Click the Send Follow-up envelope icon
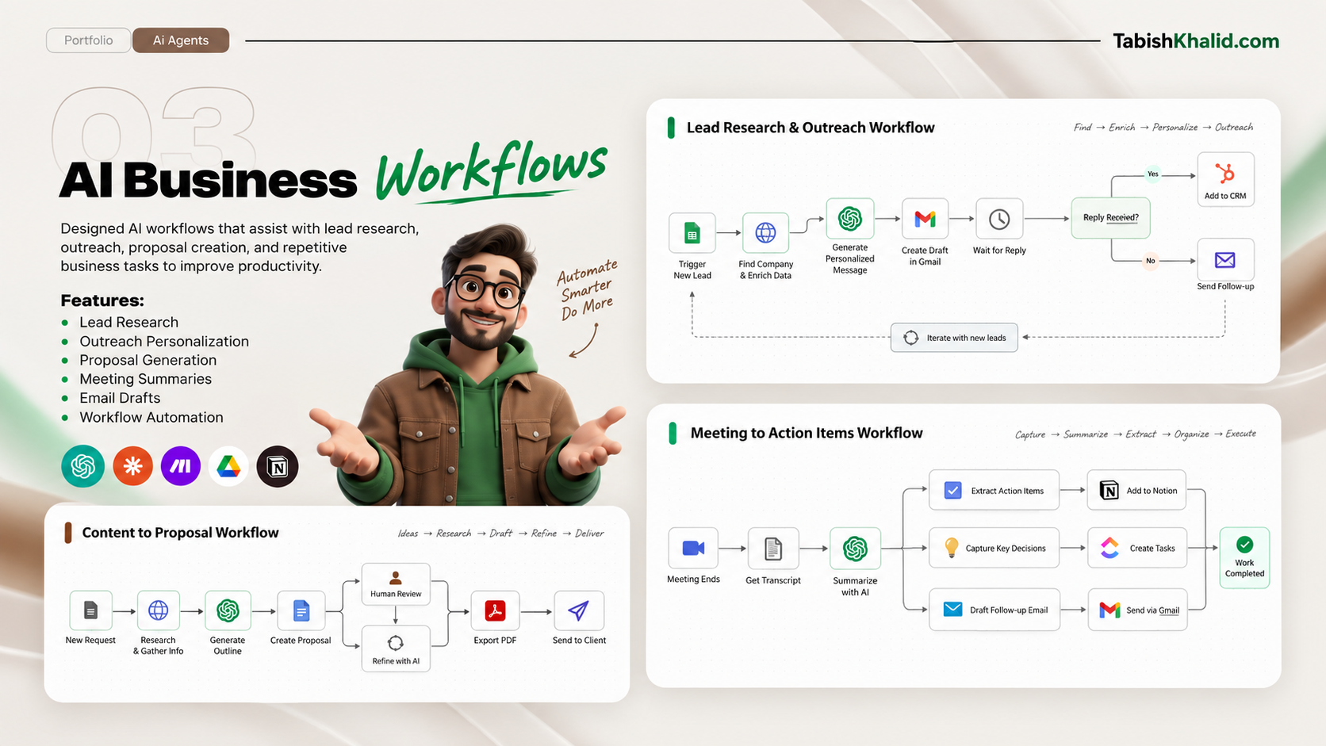 [1225, 259]
